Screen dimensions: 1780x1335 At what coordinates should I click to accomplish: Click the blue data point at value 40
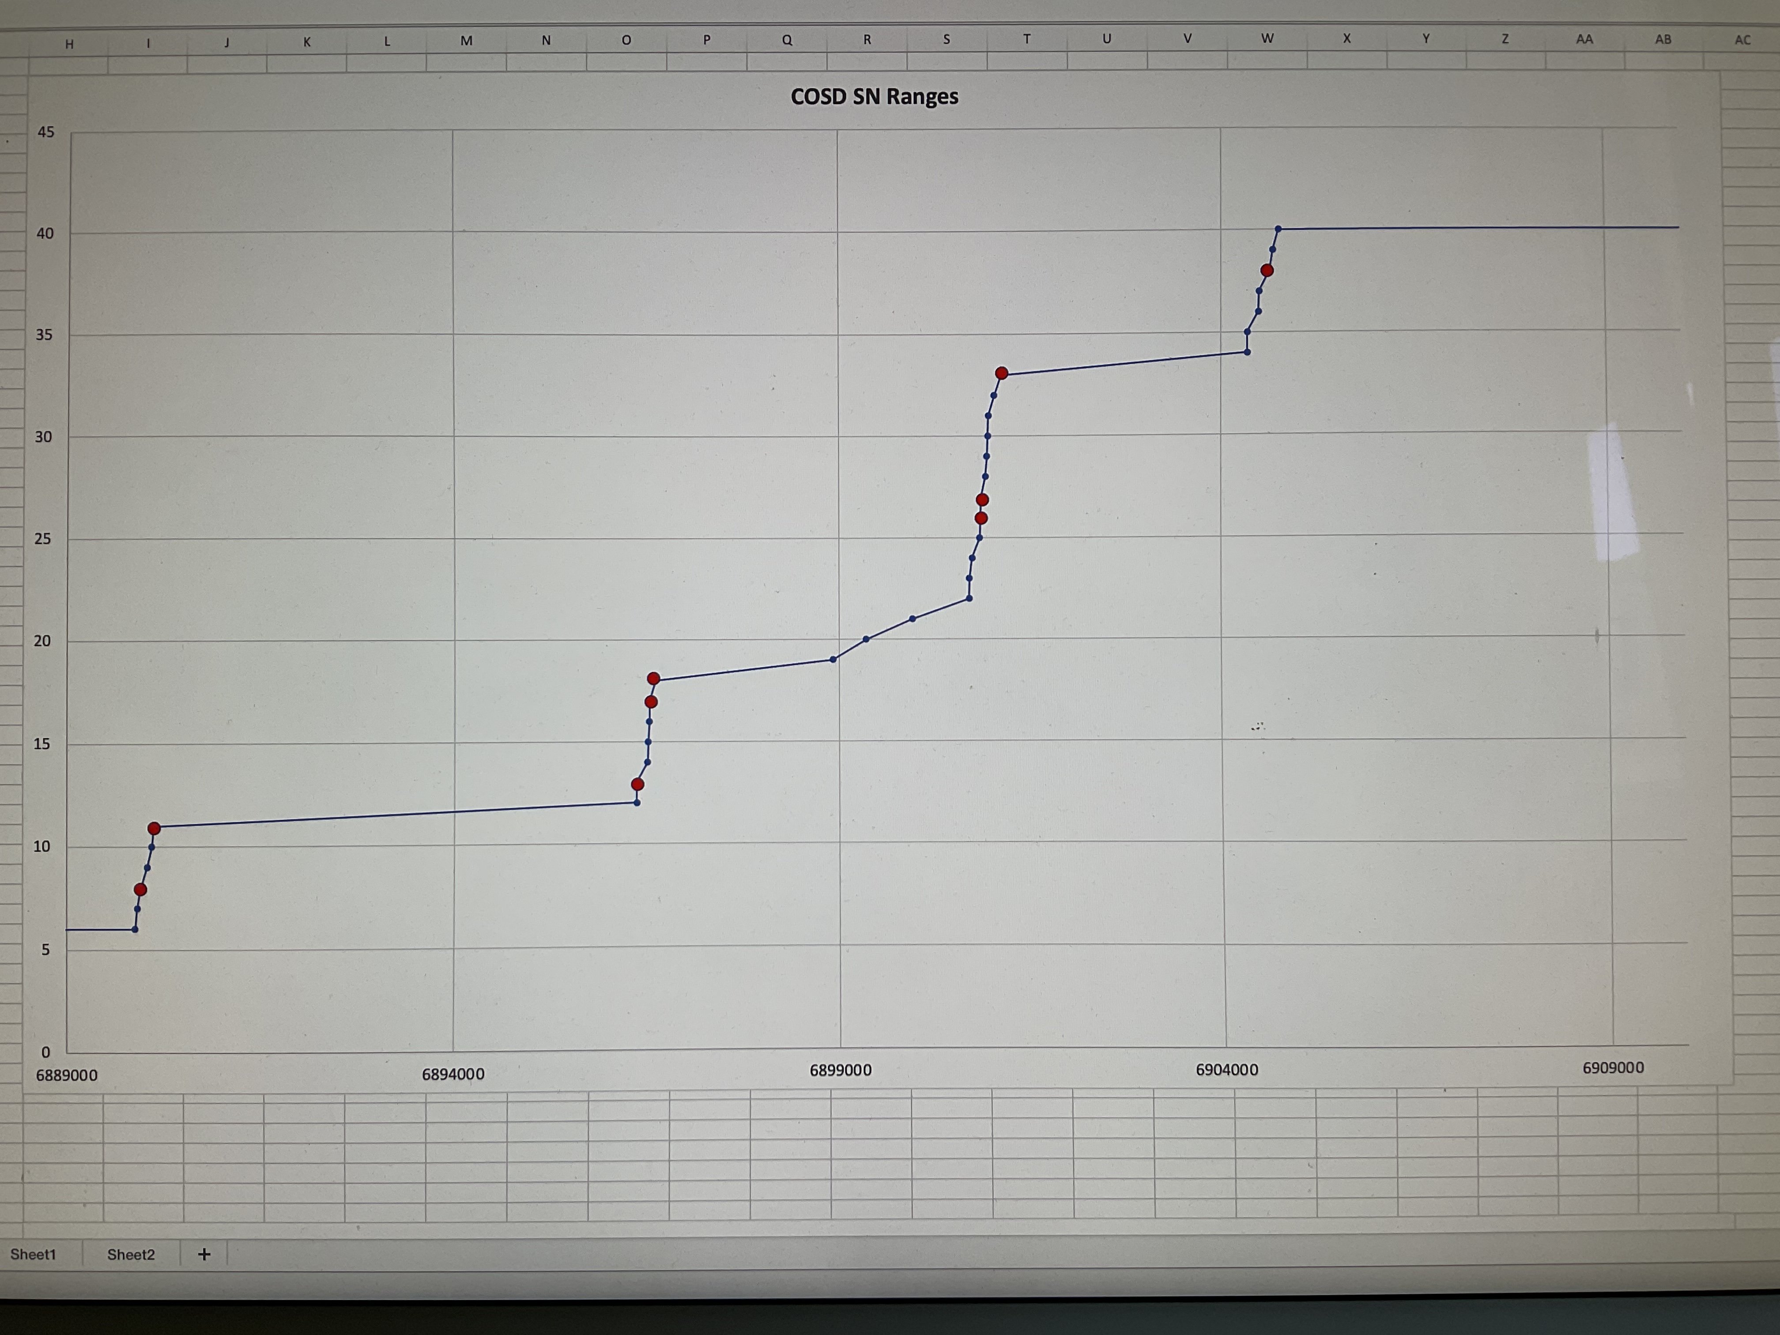[1278, 229]
